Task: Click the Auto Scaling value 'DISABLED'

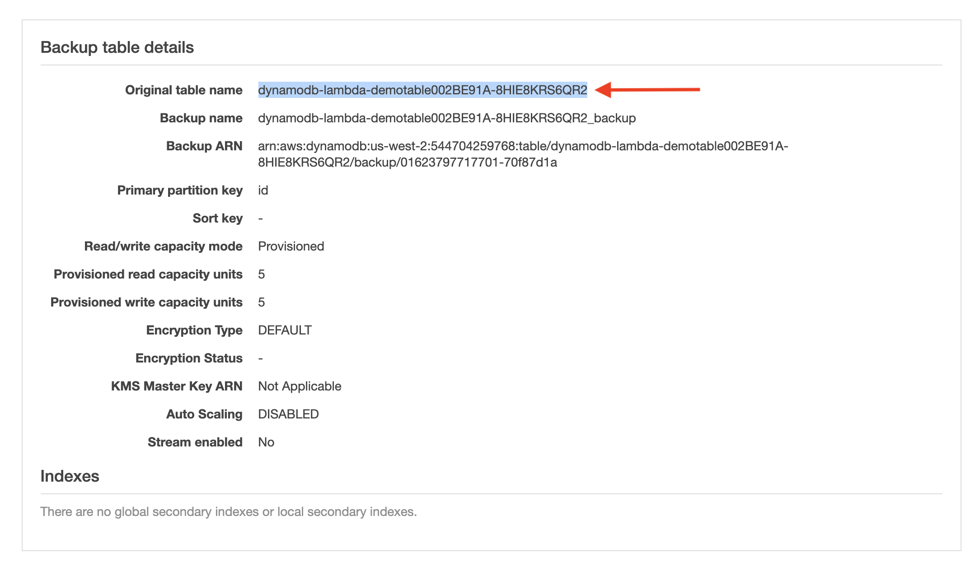Action: point(288,414)
